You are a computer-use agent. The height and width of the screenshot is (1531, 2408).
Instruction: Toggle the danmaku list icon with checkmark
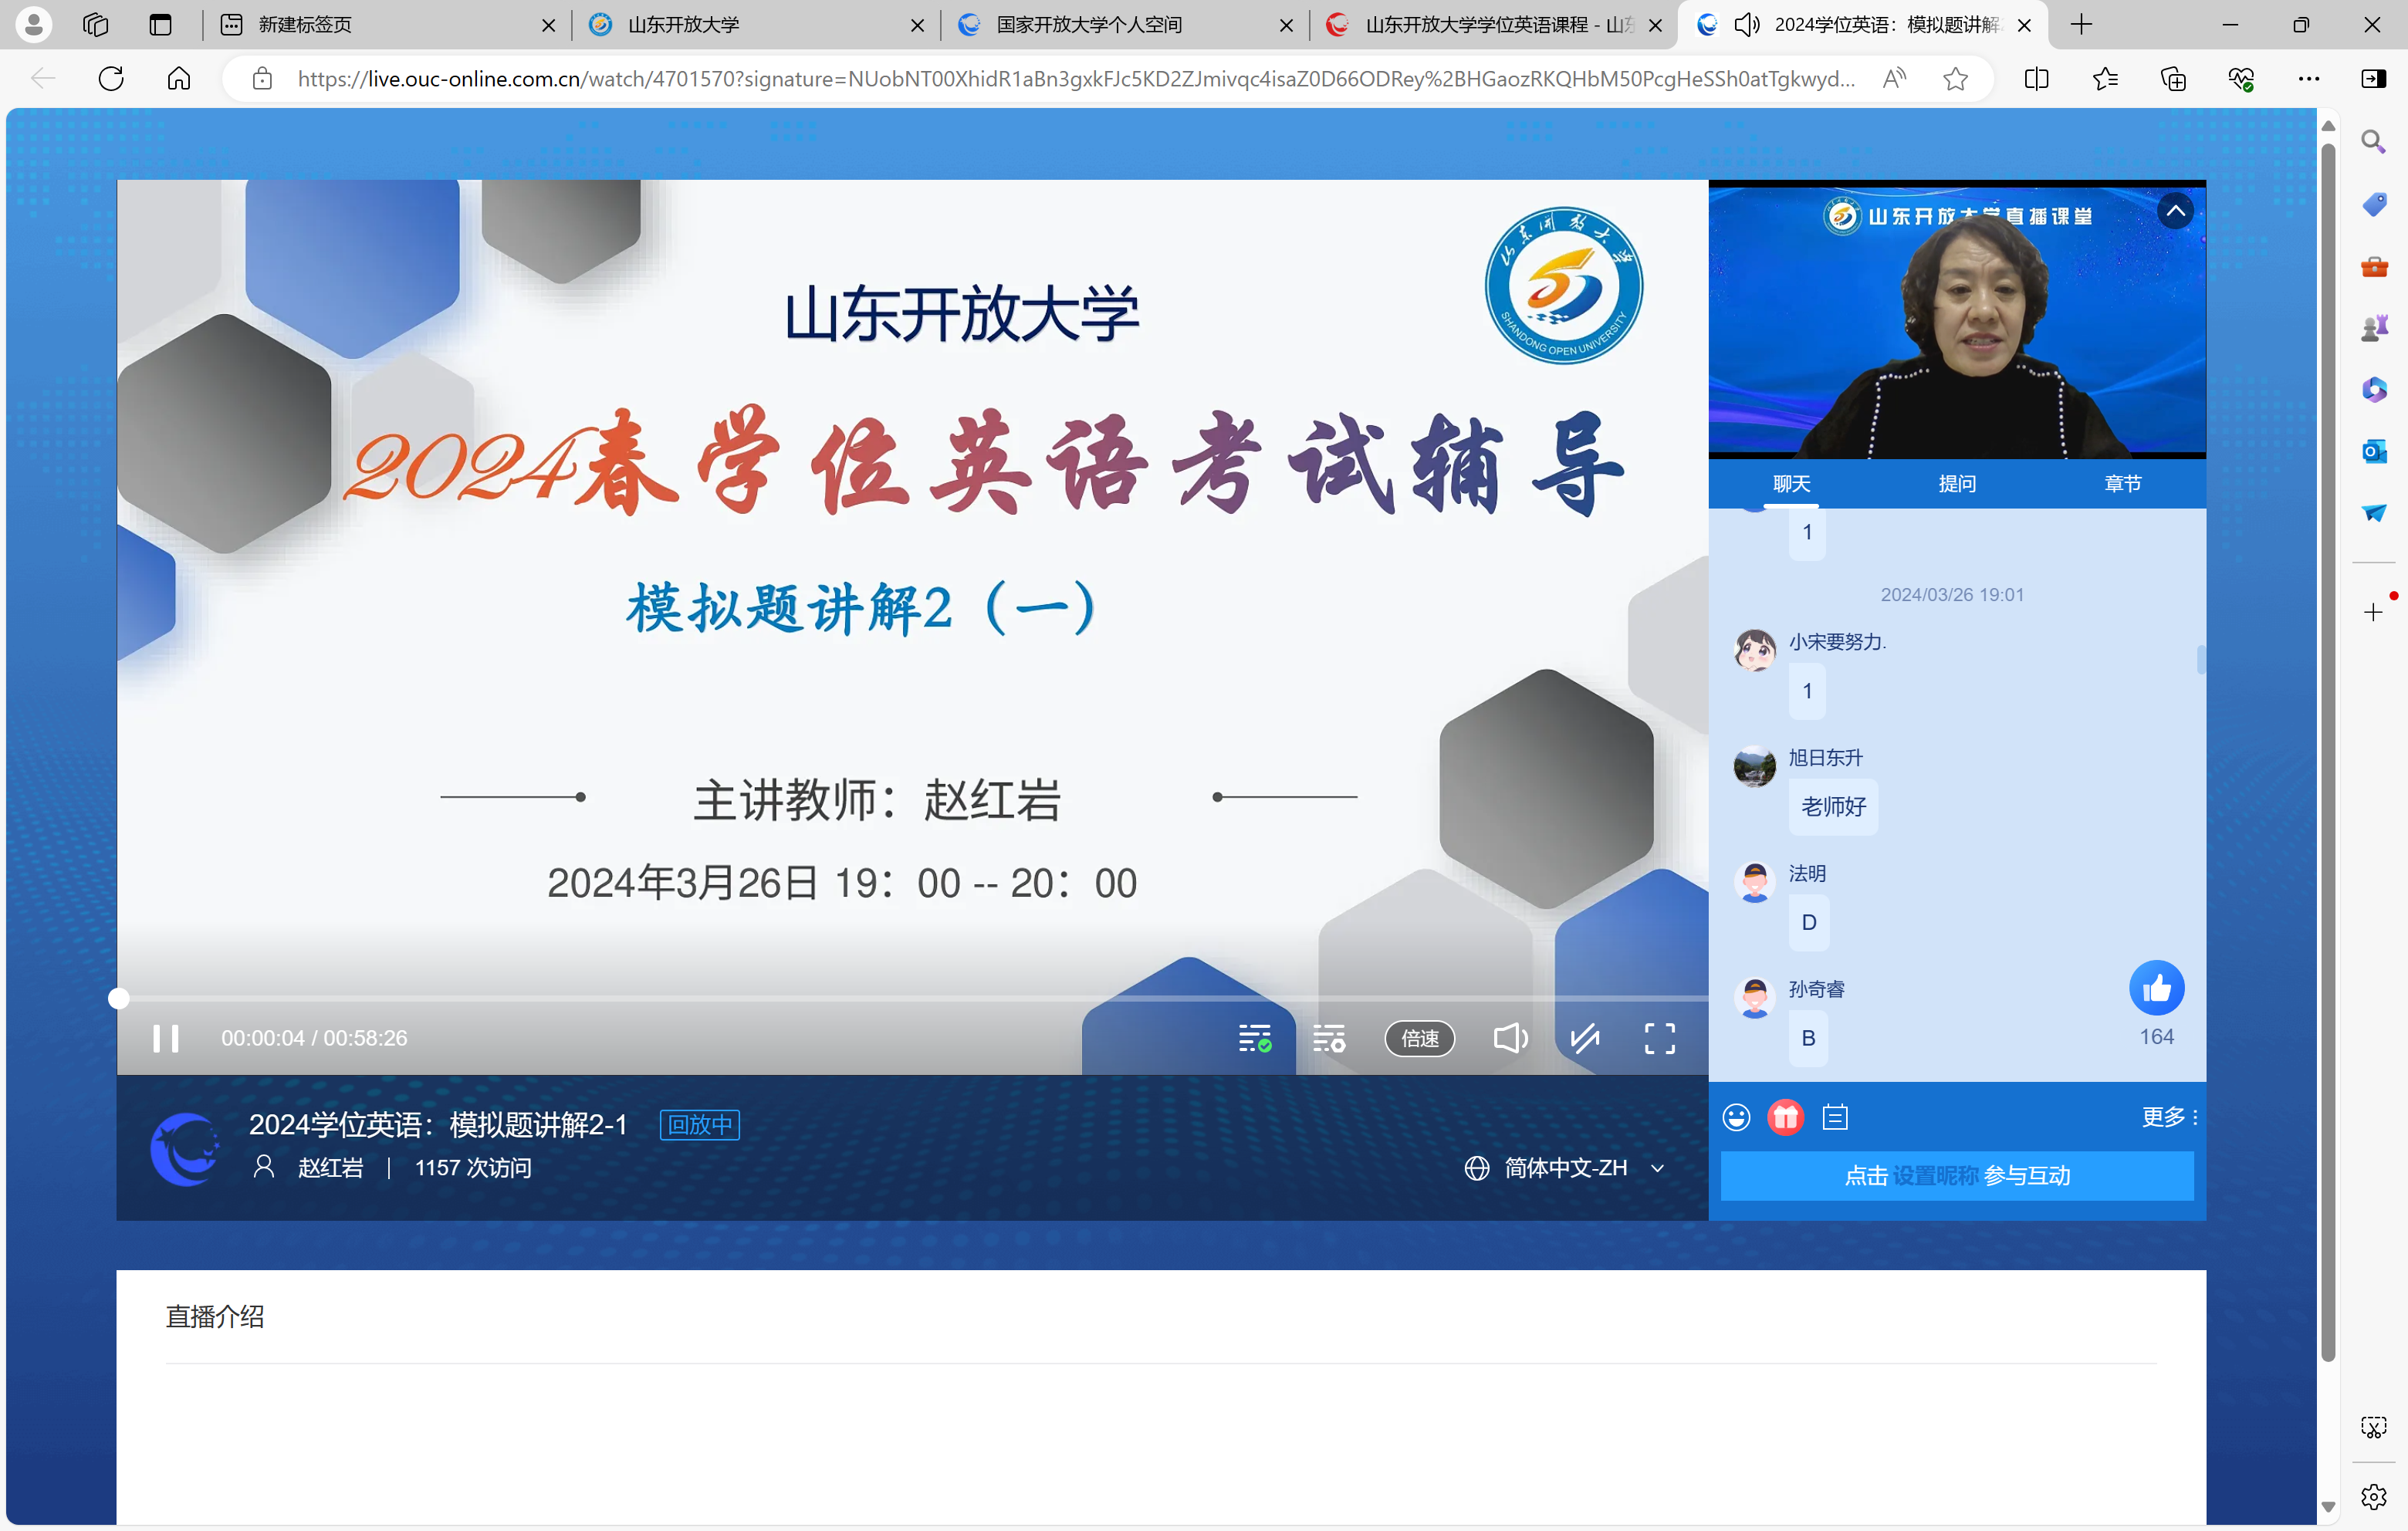click(x=1254, y=1038)
